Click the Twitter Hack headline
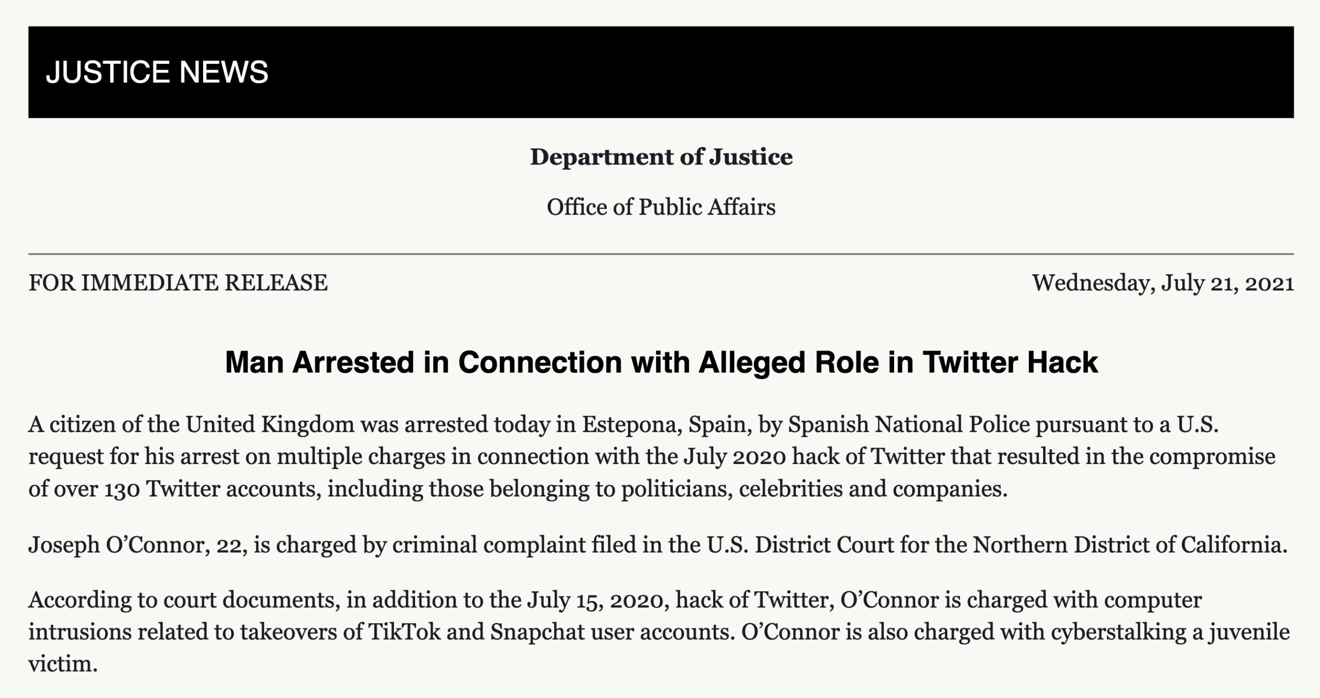This screenshot has height=698, width=1320. click(661, 362)
